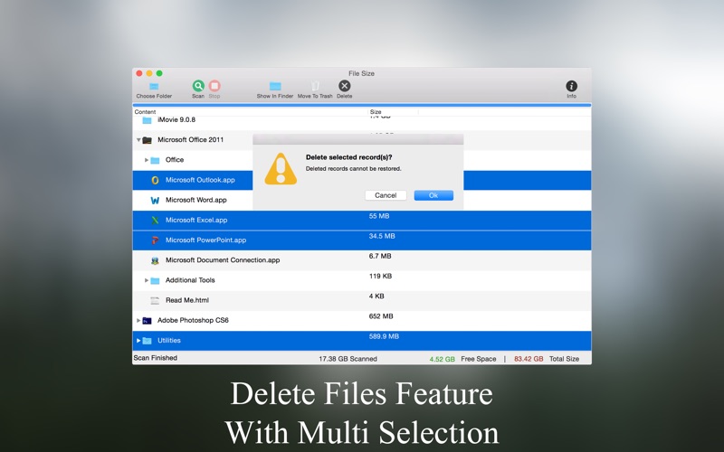Click the Free Space label
This screenshot has width=724, height=452.
tap(479, 359)
